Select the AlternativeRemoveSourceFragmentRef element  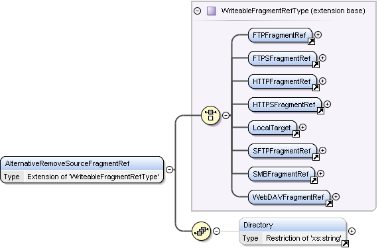82,170
